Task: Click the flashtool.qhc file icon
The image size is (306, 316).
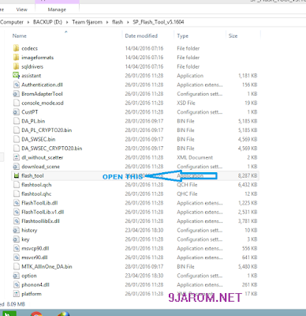Action: [x=16, y=194]
